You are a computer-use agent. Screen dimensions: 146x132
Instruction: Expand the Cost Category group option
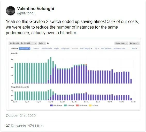pyautogui.click(x=86, y=48)
